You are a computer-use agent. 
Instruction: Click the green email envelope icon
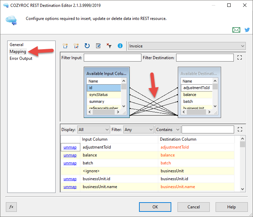(236, 30)
